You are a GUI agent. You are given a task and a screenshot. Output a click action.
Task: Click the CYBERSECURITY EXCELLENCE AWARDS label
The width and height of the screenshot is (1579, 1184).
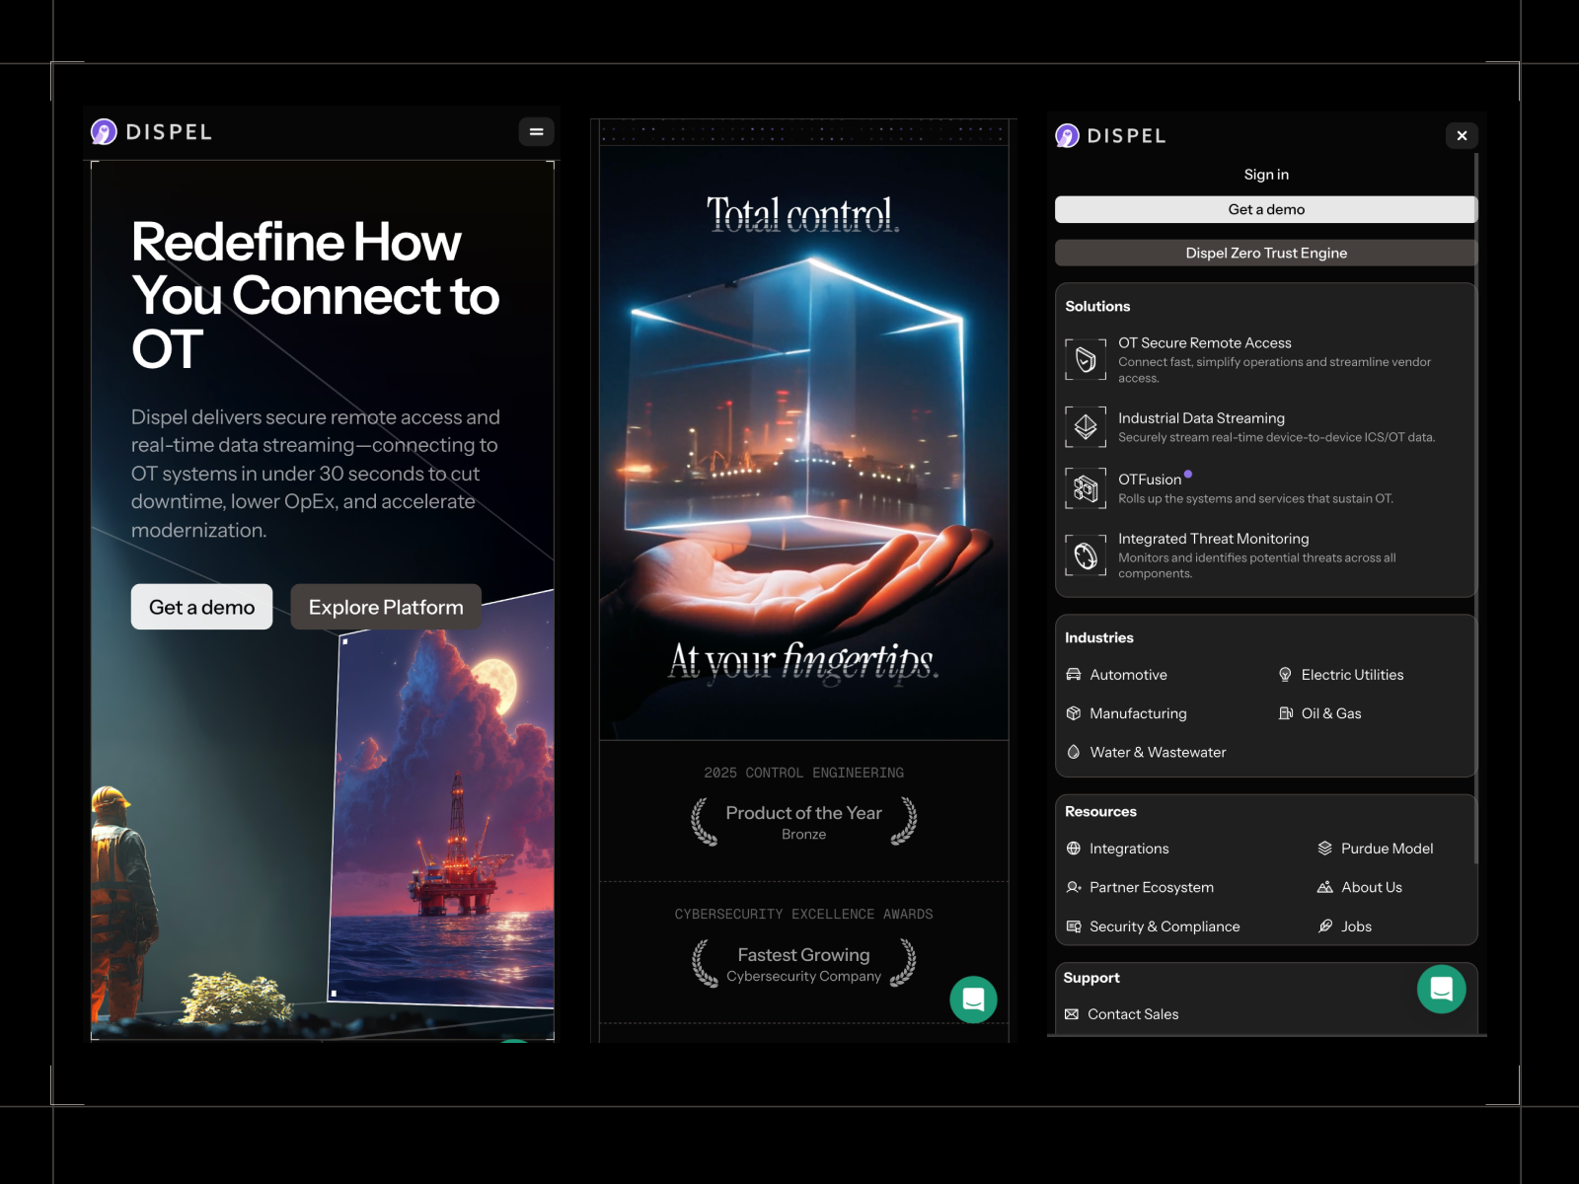click(x=803, y=915)
